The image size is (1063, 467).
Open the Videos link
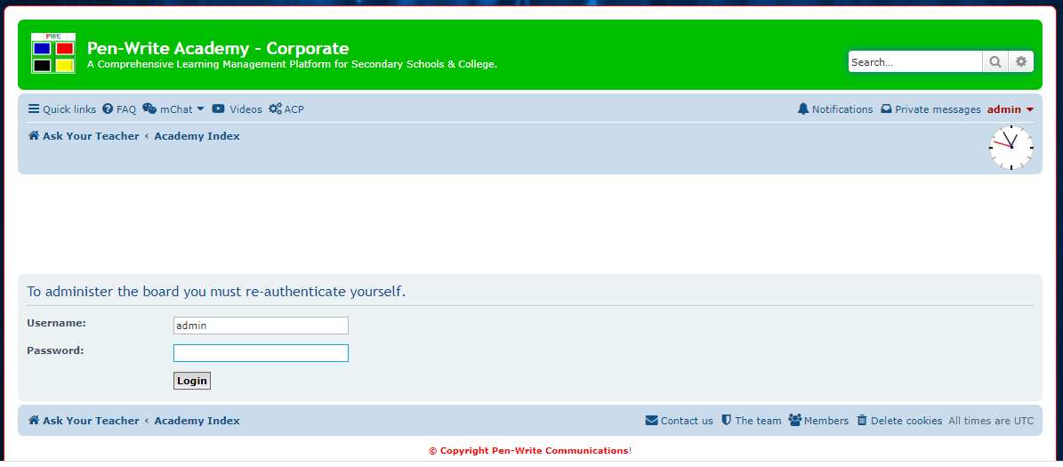coord(237,109)
